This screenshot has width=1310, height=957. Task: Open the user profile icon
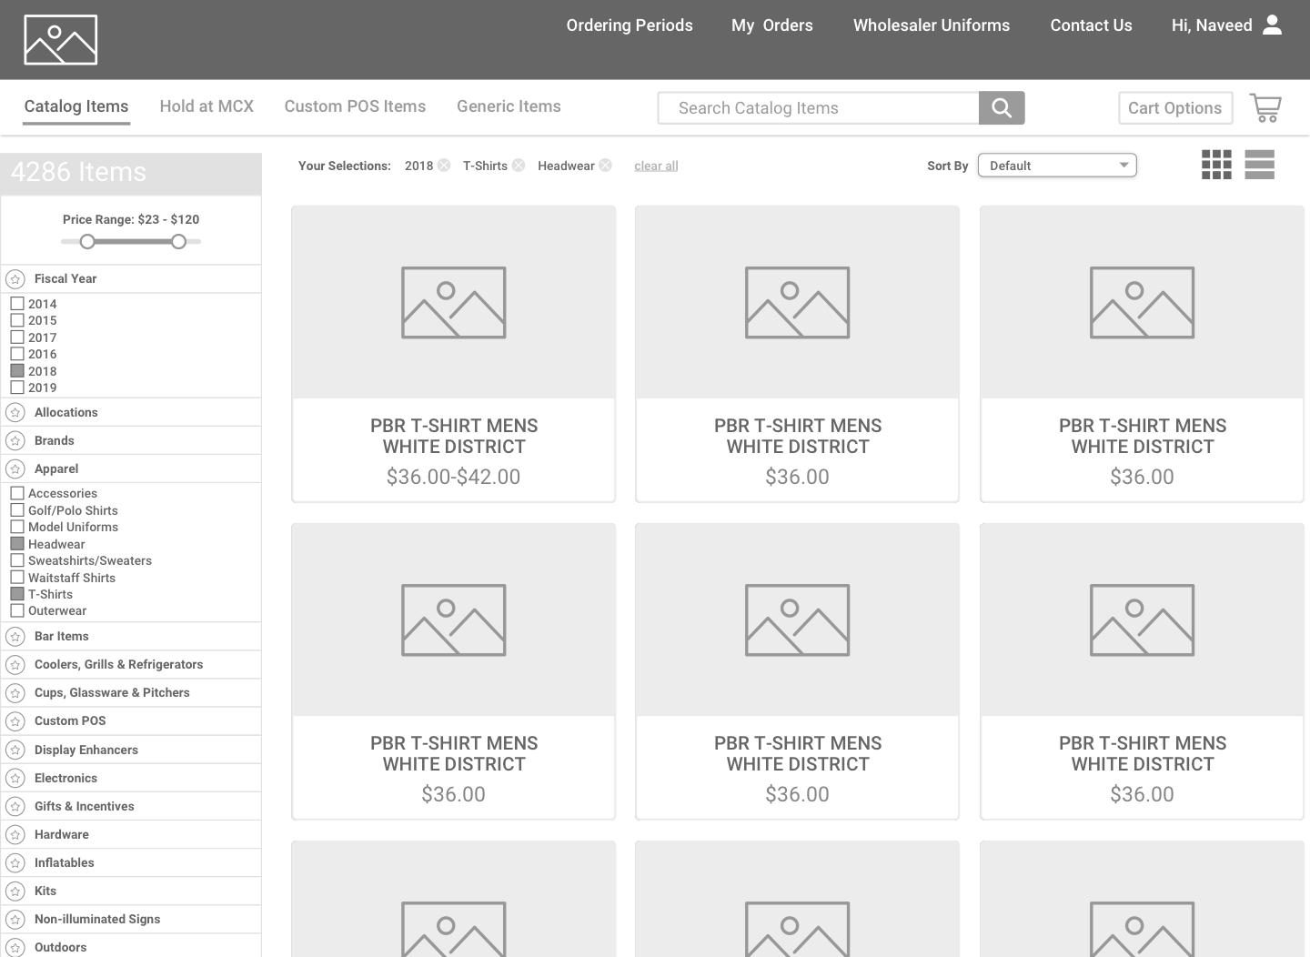point(1273,25)
